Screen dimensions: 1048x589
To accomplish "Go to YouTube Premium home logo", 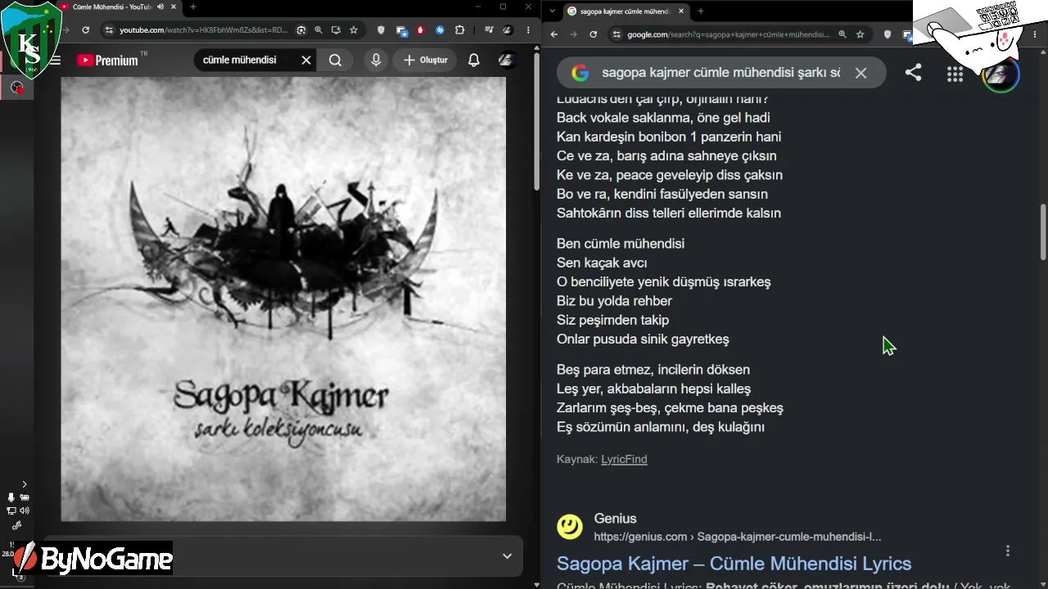I will point(107,60).
